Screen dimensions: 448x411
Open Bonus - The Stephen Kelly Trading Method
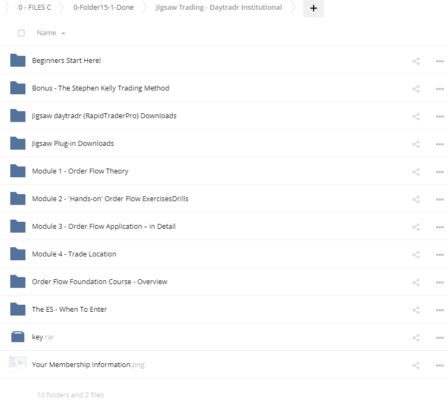click(101, 88)
